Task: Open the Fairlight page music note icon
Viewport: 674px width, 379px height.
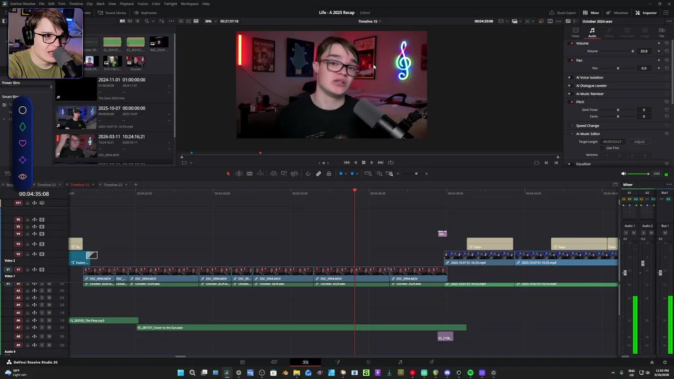Action: pyautogui.click(x=400, y=362)
